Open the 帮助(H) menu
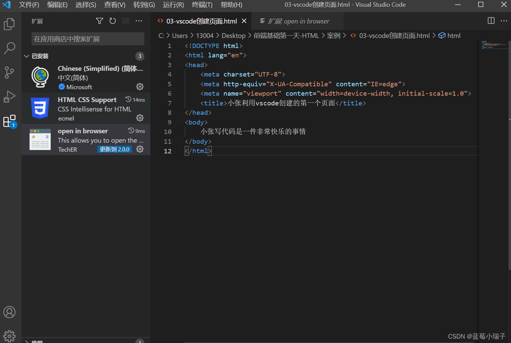511x343 pixels. click(x=231, y=5)
